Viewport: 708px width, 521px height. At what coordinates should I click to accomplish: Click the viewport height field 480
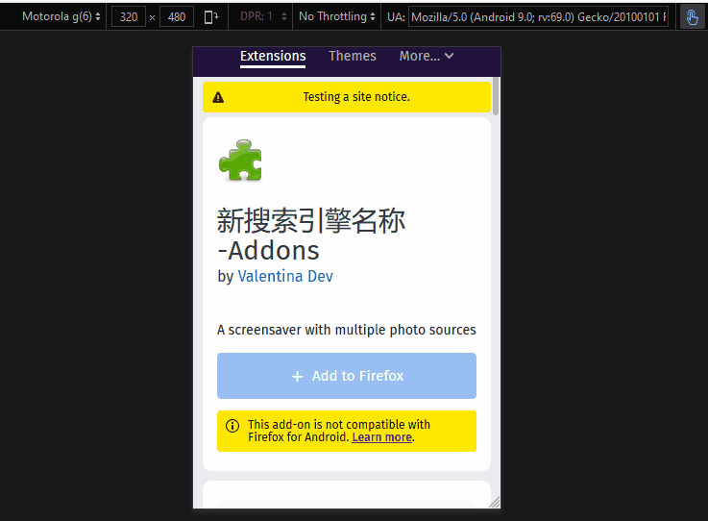(x=177, y=17)
